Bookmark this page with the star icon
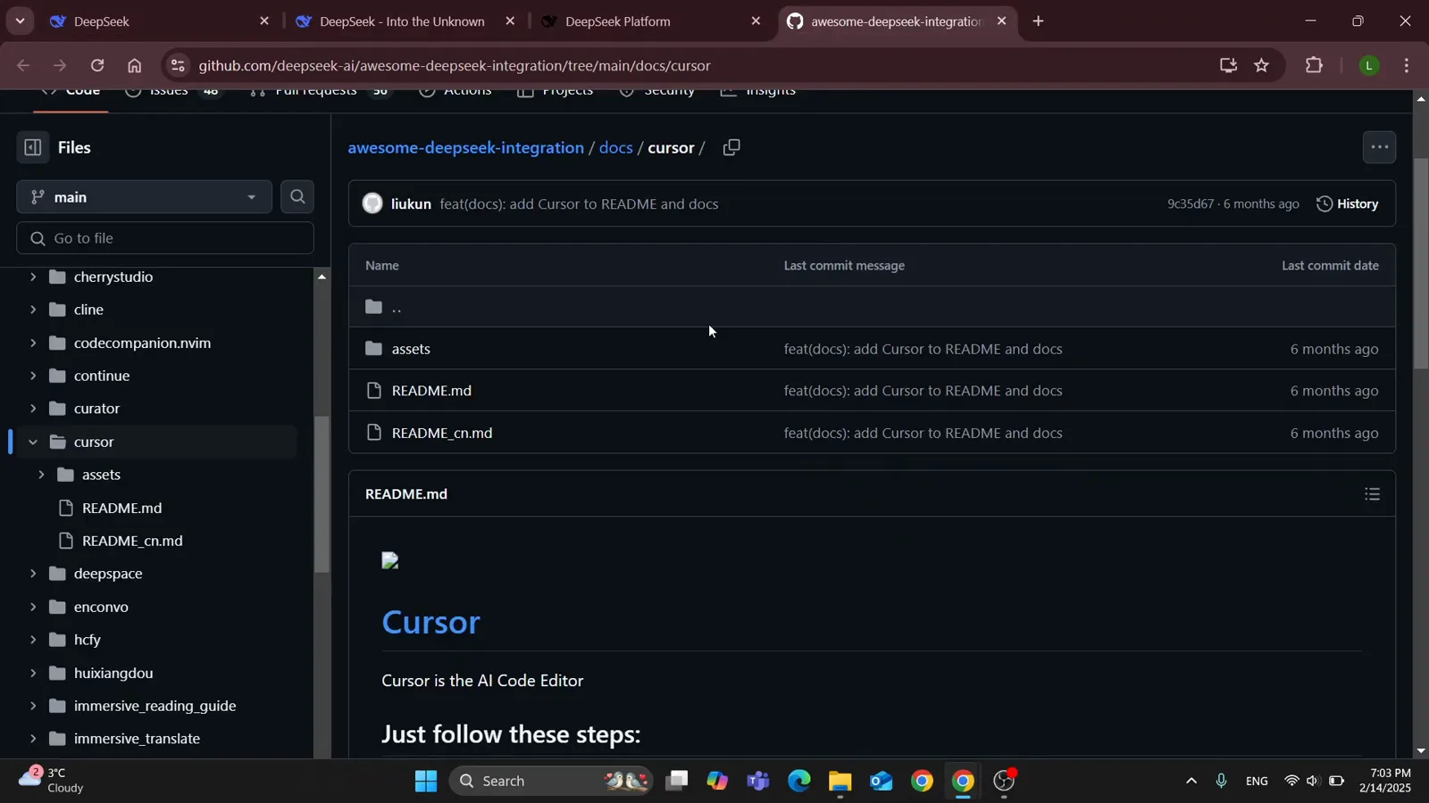 point(1261,65)
